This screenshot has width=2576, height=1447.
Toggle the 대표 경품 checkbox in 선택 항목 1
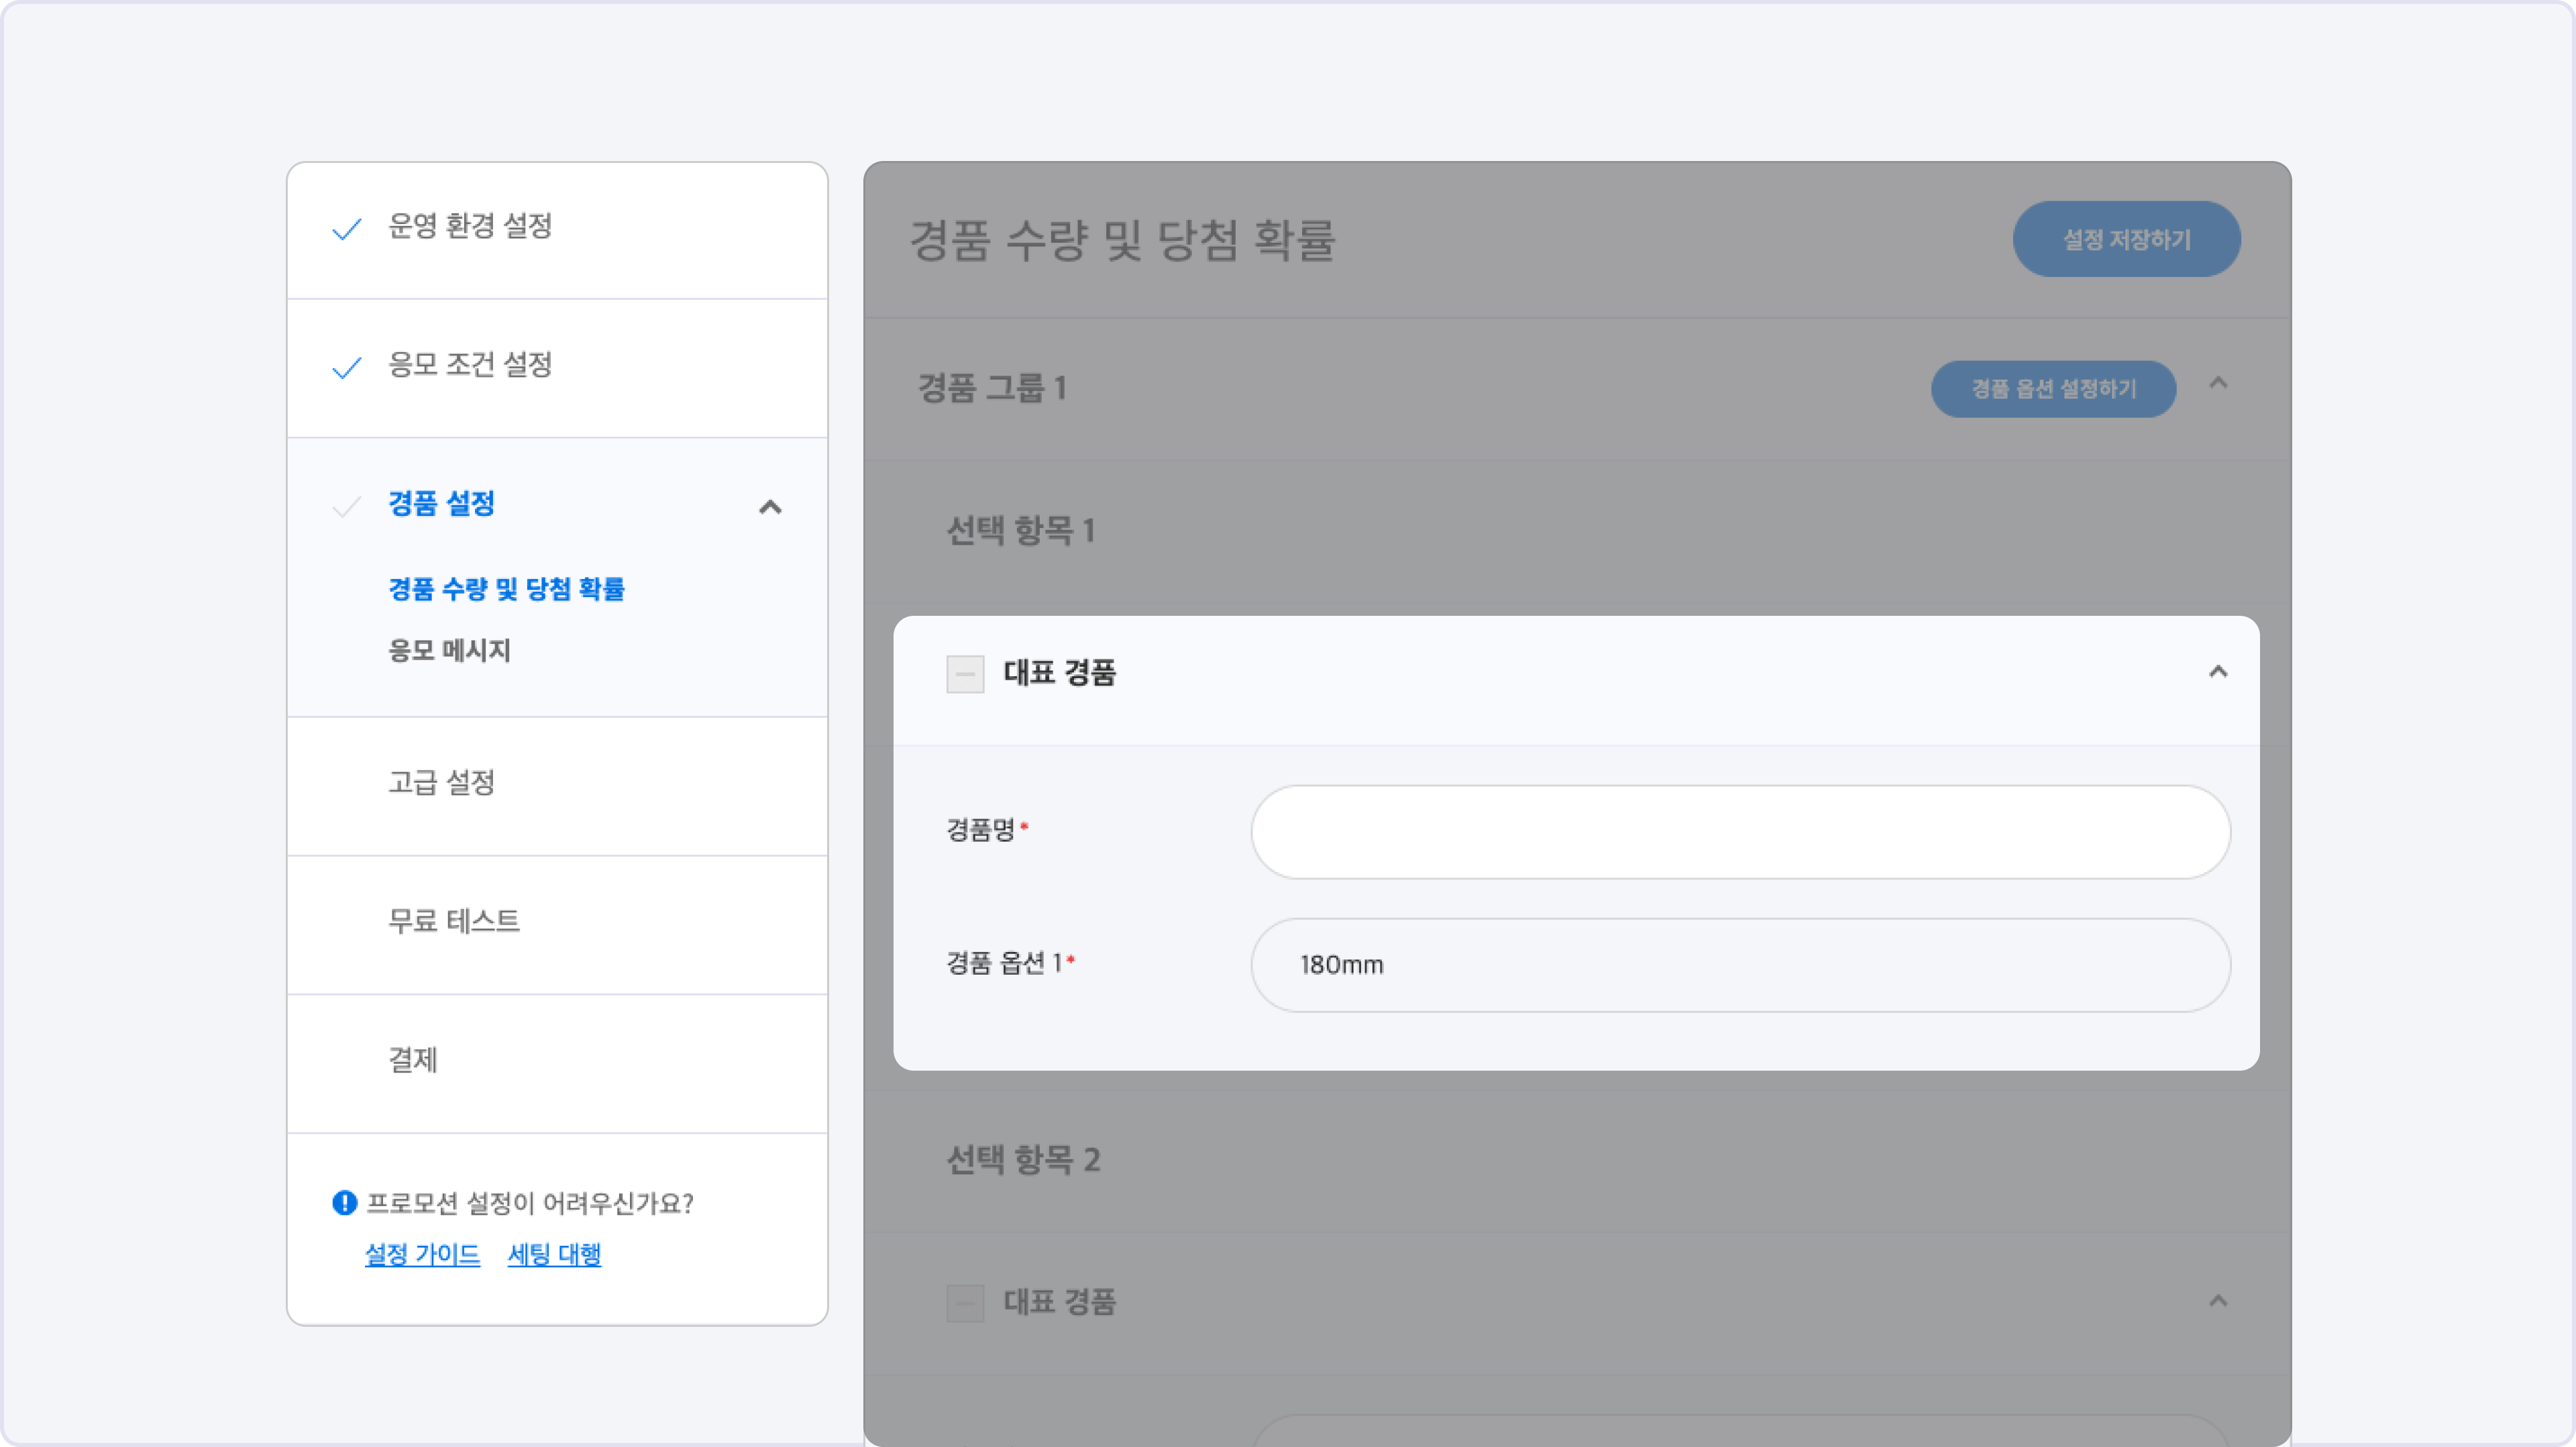tap(965, 674)
